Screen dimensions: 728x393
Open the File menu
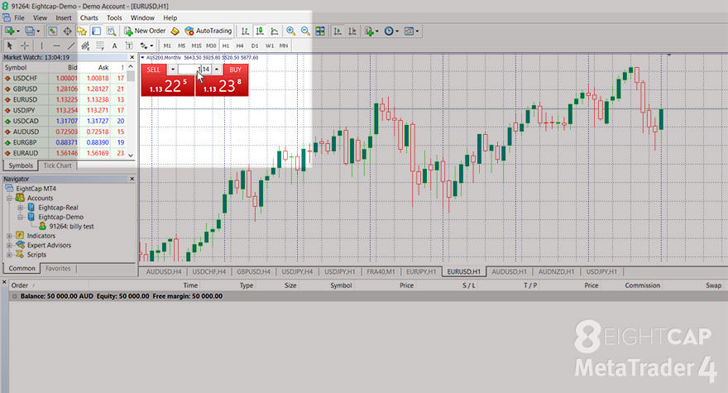pos(20,17)
